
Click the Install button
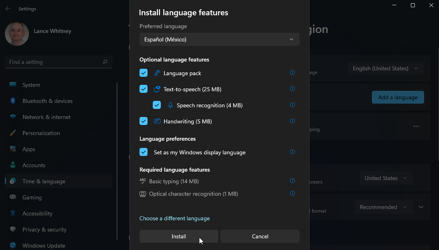178,236
